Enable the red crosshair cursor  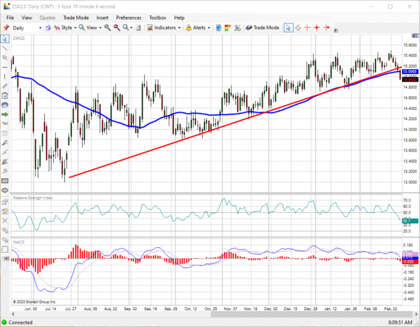coord(307,28)
